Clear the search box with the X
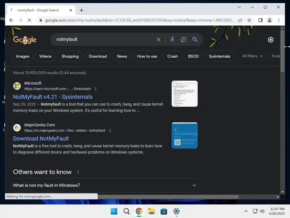Screen dimensions: 290x218 pos(159,39)
